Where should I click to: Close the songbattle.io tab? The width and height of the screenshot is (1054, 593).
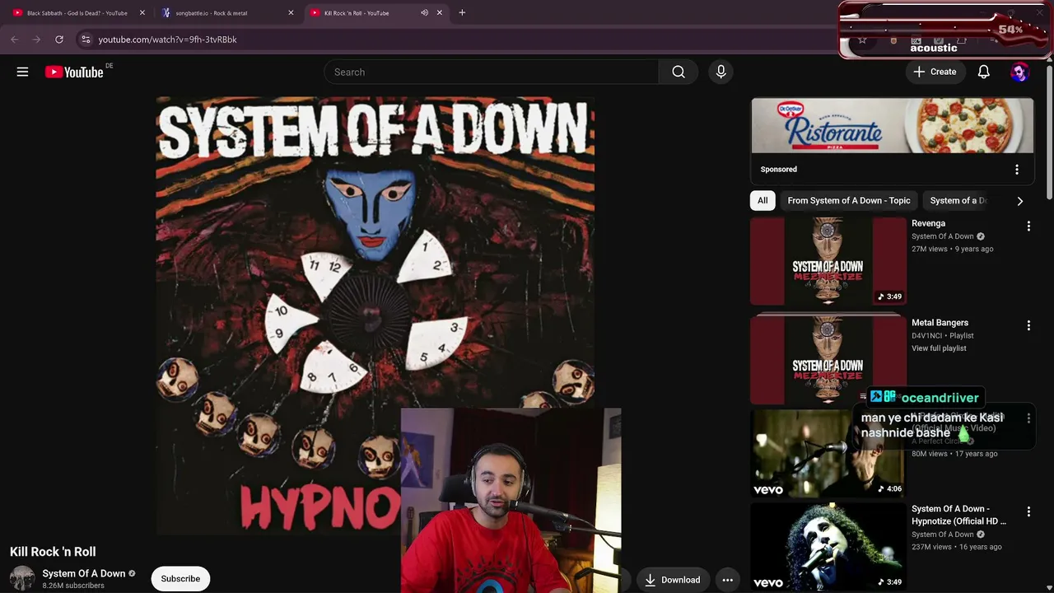pos(291,13)
